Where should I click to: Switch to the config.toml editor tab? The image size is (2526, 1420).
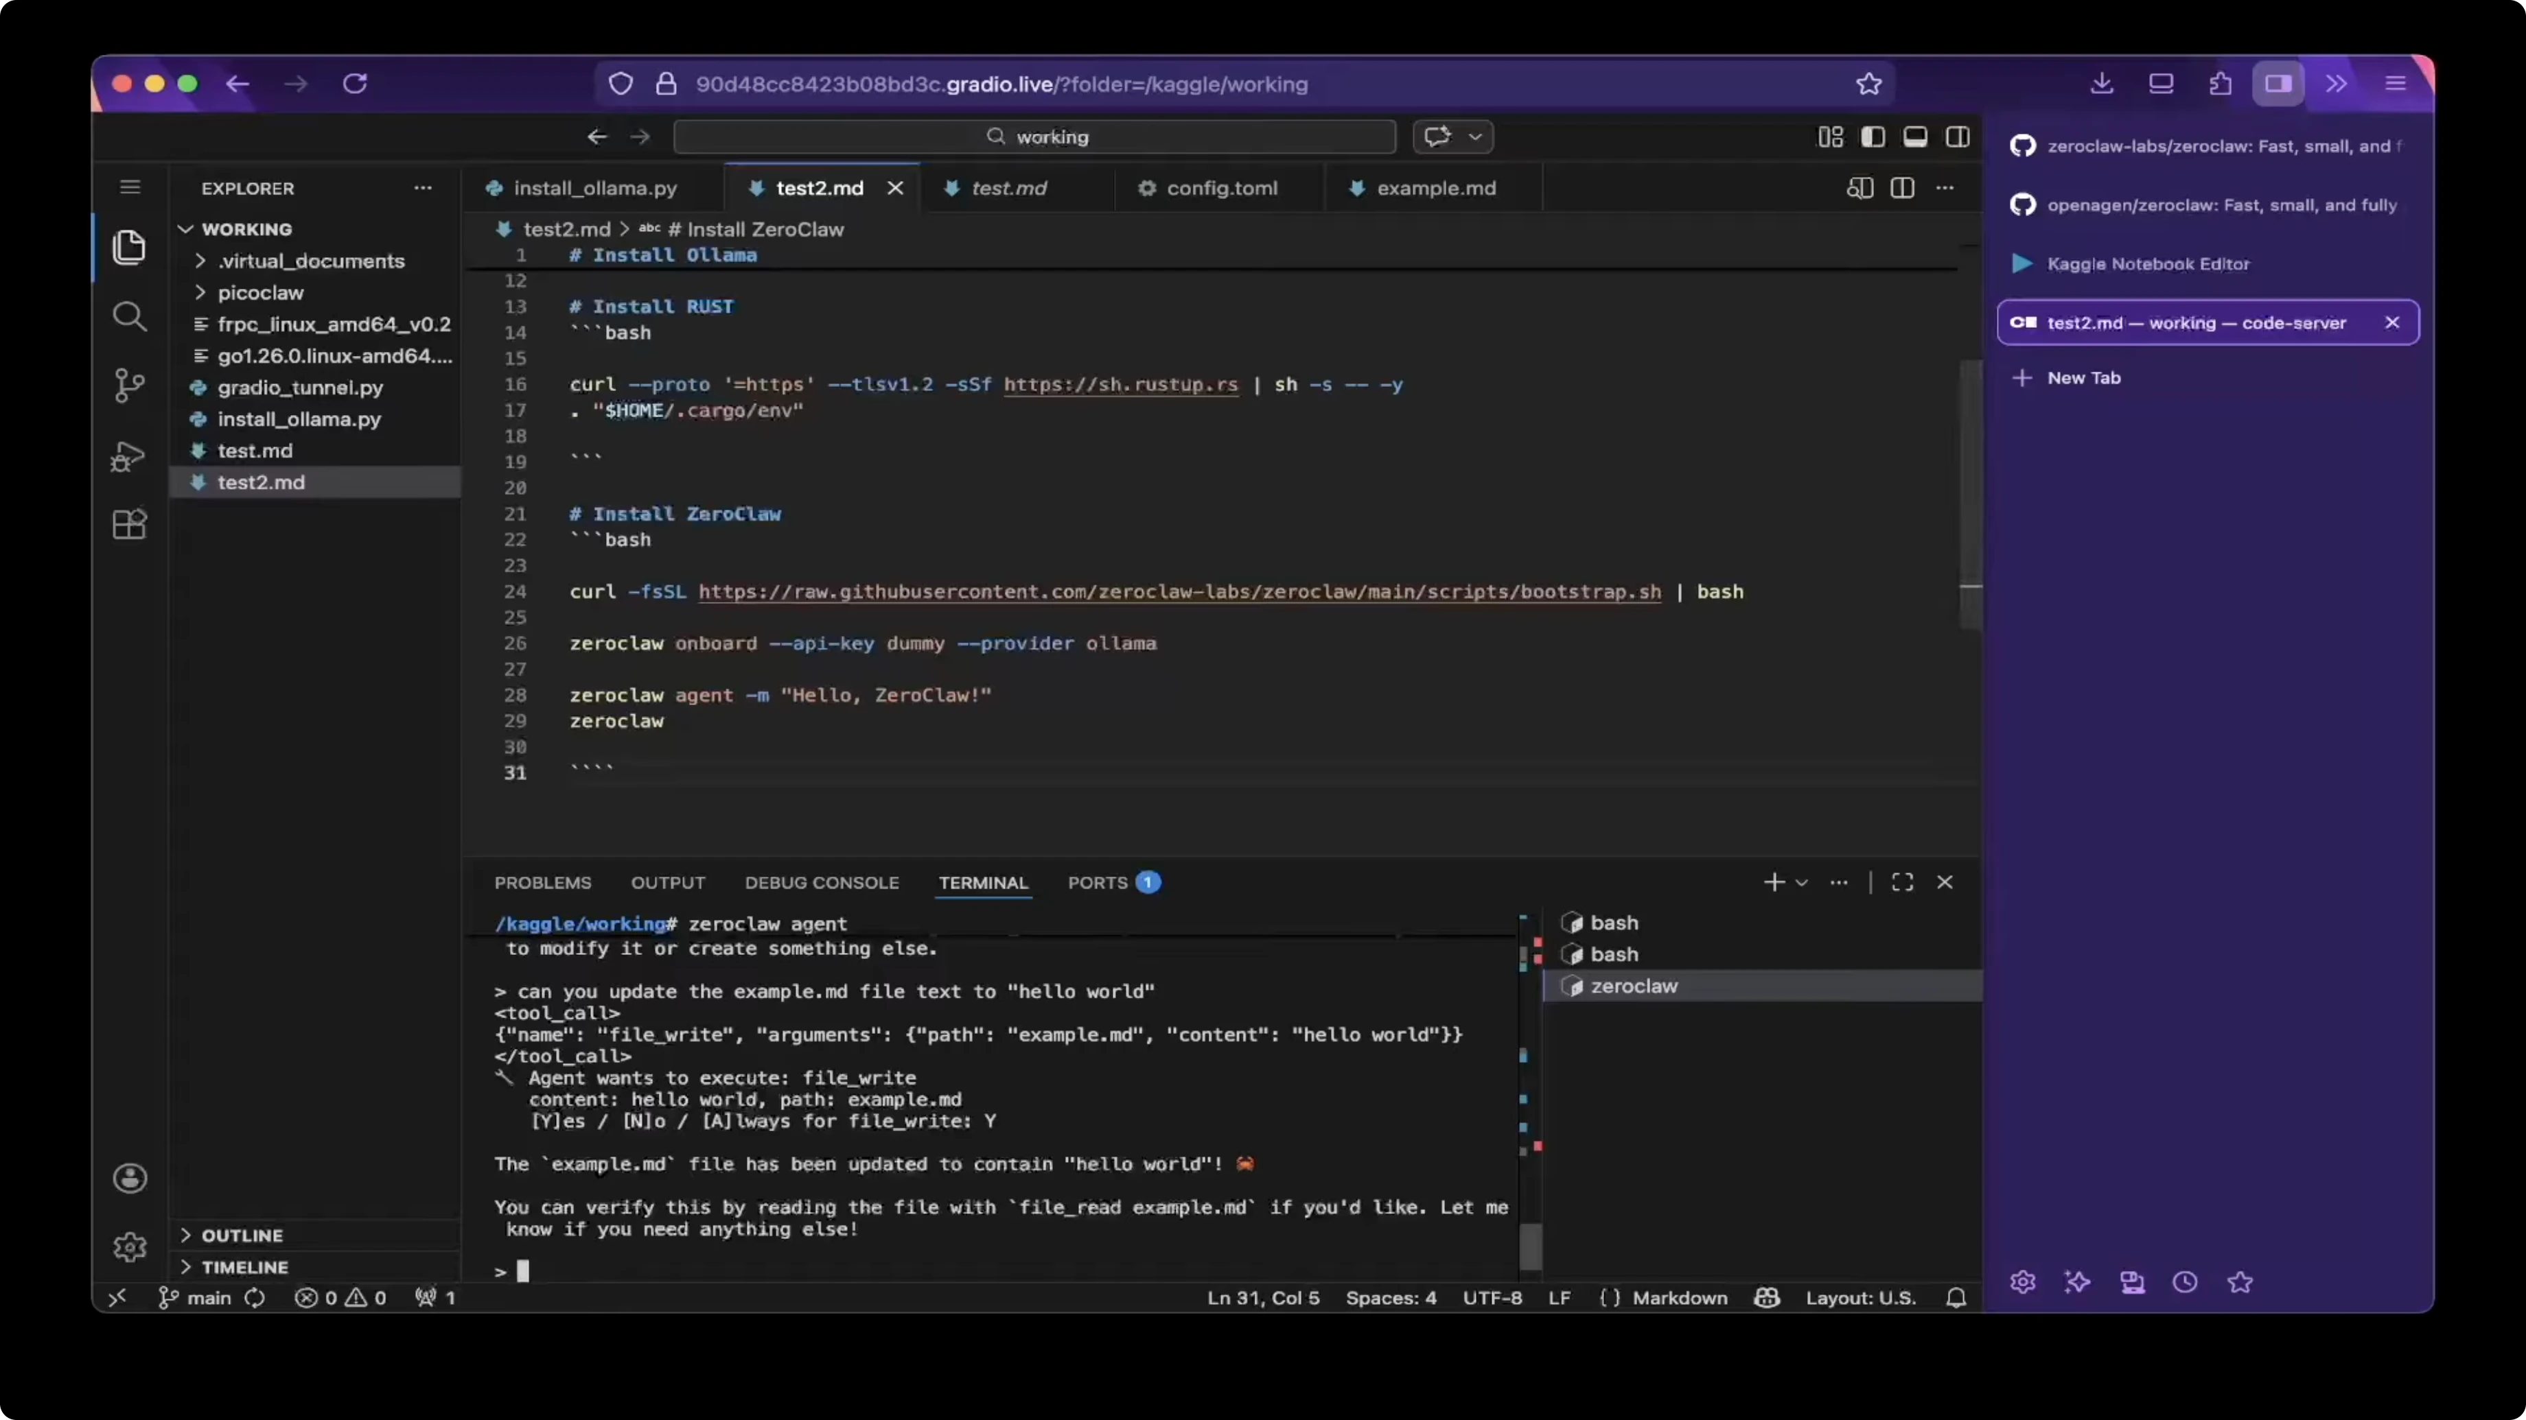[1221, 188]
